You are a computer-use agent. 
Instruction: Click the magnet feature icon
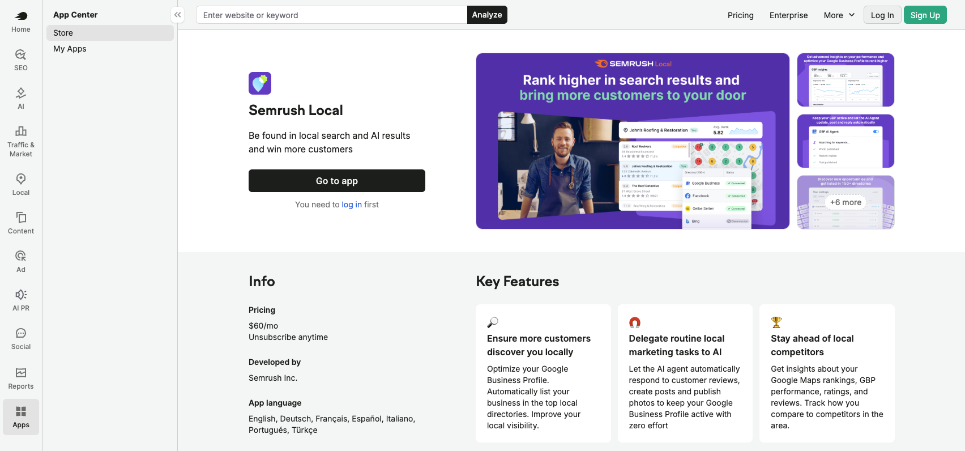point(635,322)
